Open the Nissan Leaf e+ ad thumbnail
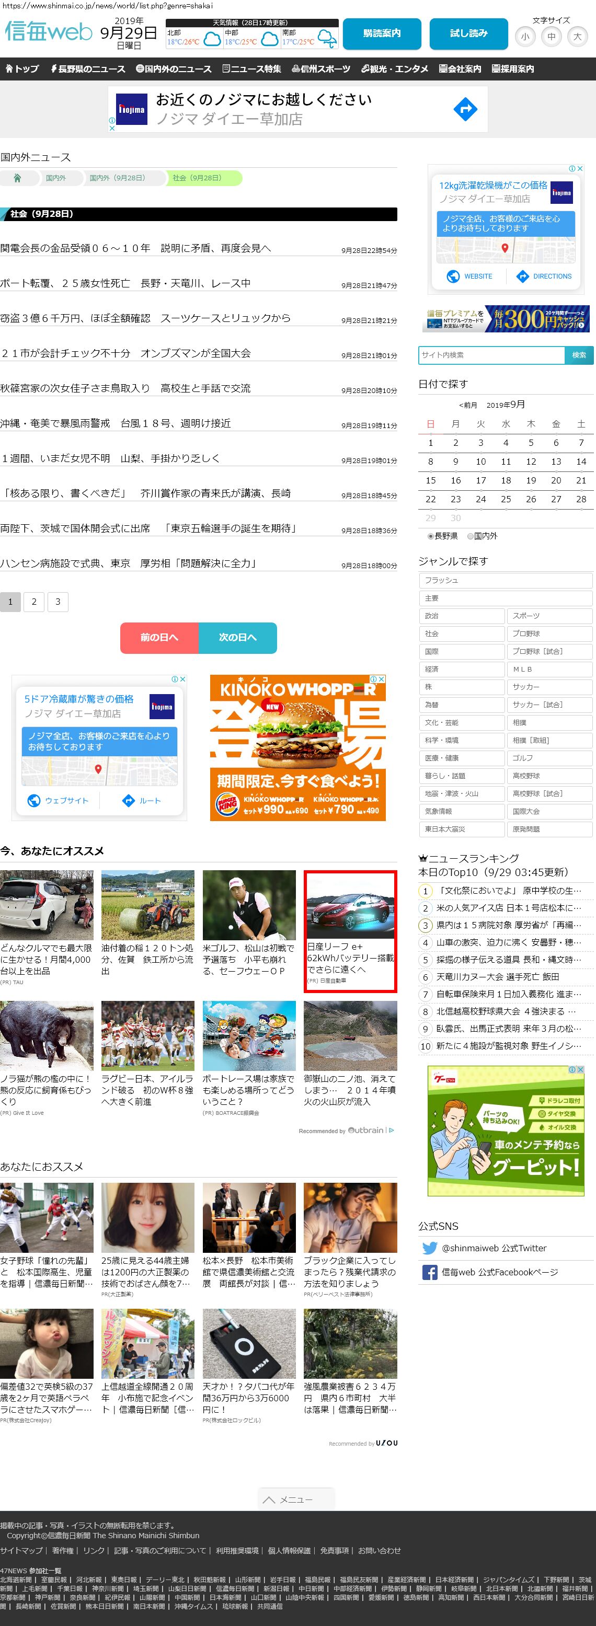 coord(350,905)
